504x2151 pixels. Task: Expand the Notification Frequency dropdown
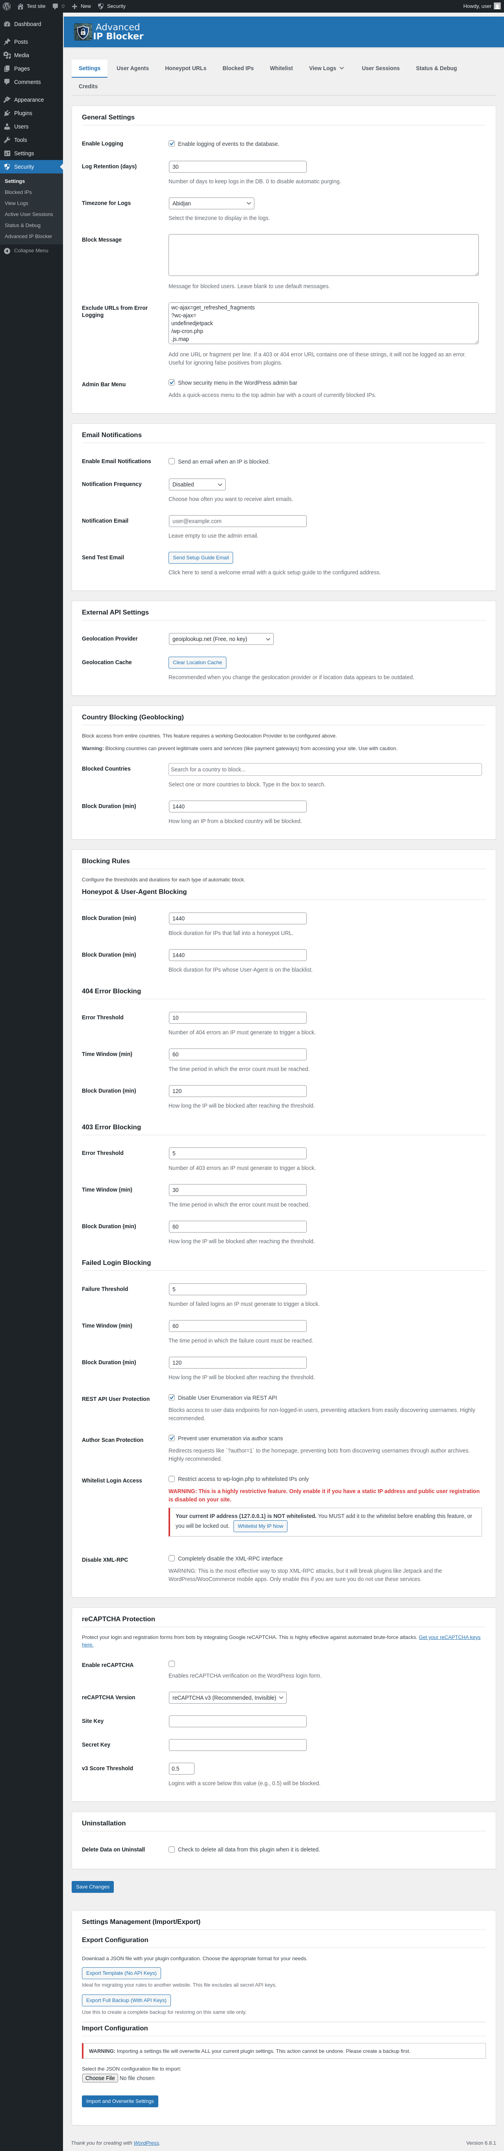197,484
